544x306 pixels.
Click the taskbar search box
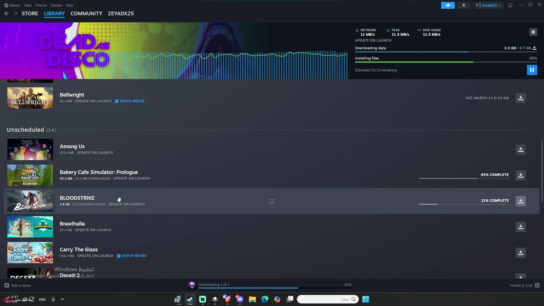[327, 299]
